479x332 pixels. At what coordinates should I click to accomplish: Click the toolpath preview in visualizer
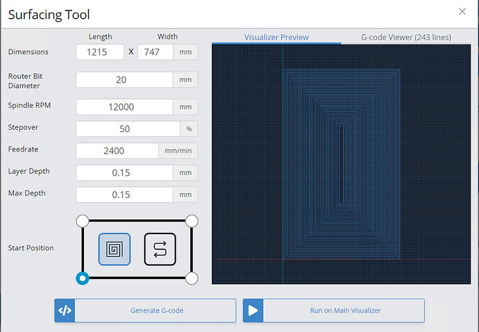coord(342,164)
